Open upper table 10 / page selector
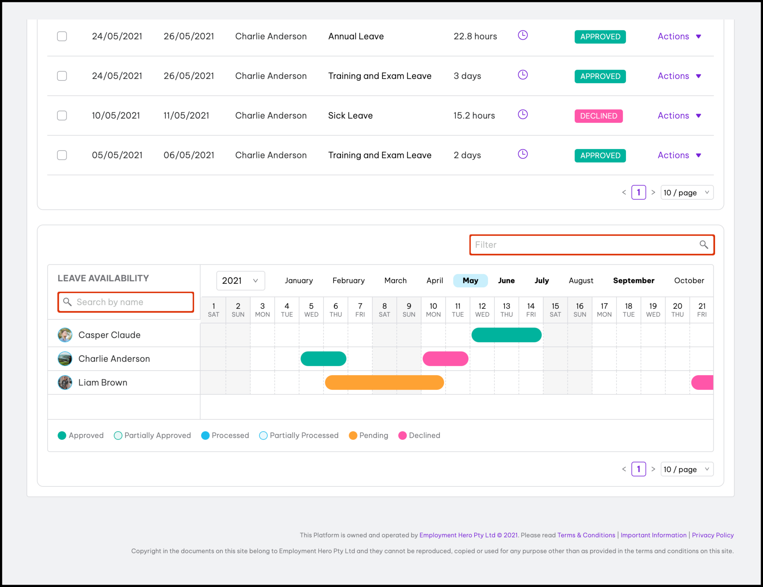Viewport: 763px width, 587px height. pos(686,193)
